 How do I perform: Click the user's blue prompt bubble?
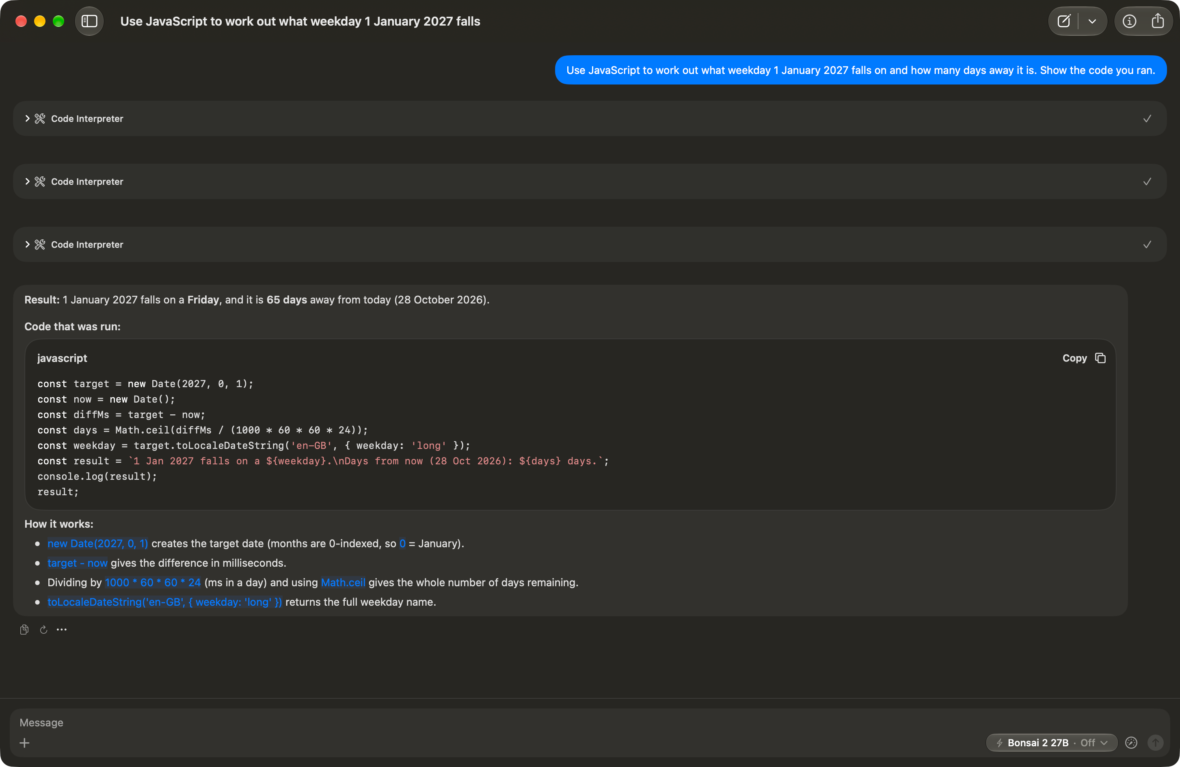(860, 70)
